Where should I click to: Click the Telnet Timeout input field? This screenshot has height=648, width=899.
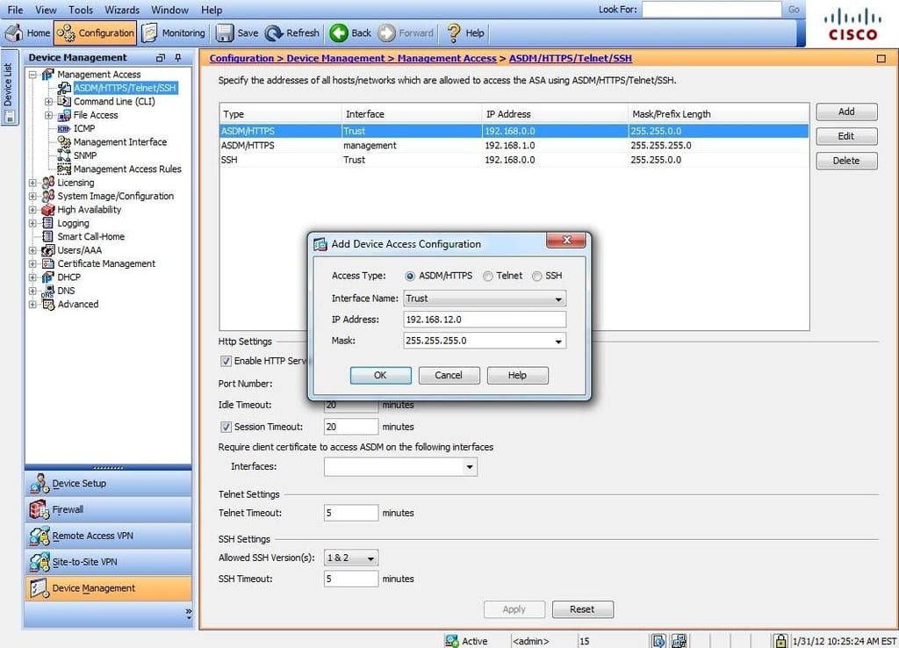[351, 513]
